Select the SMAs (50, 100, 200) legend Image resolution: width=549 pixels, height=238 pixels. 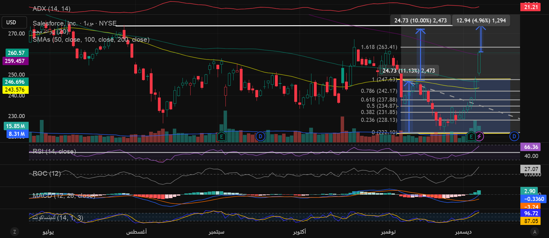pos(91,40)
